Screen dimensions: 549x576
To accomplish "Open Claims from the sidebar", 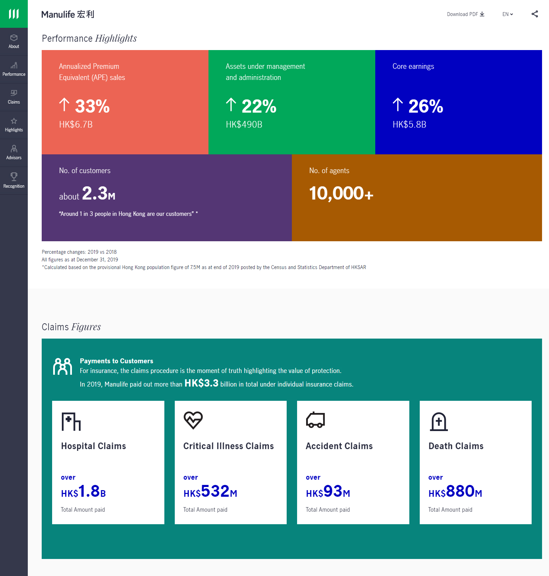I will click(14, 97).
